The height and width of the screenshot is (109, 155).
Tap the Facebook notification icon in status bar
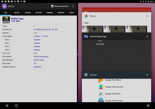(2, 2)
